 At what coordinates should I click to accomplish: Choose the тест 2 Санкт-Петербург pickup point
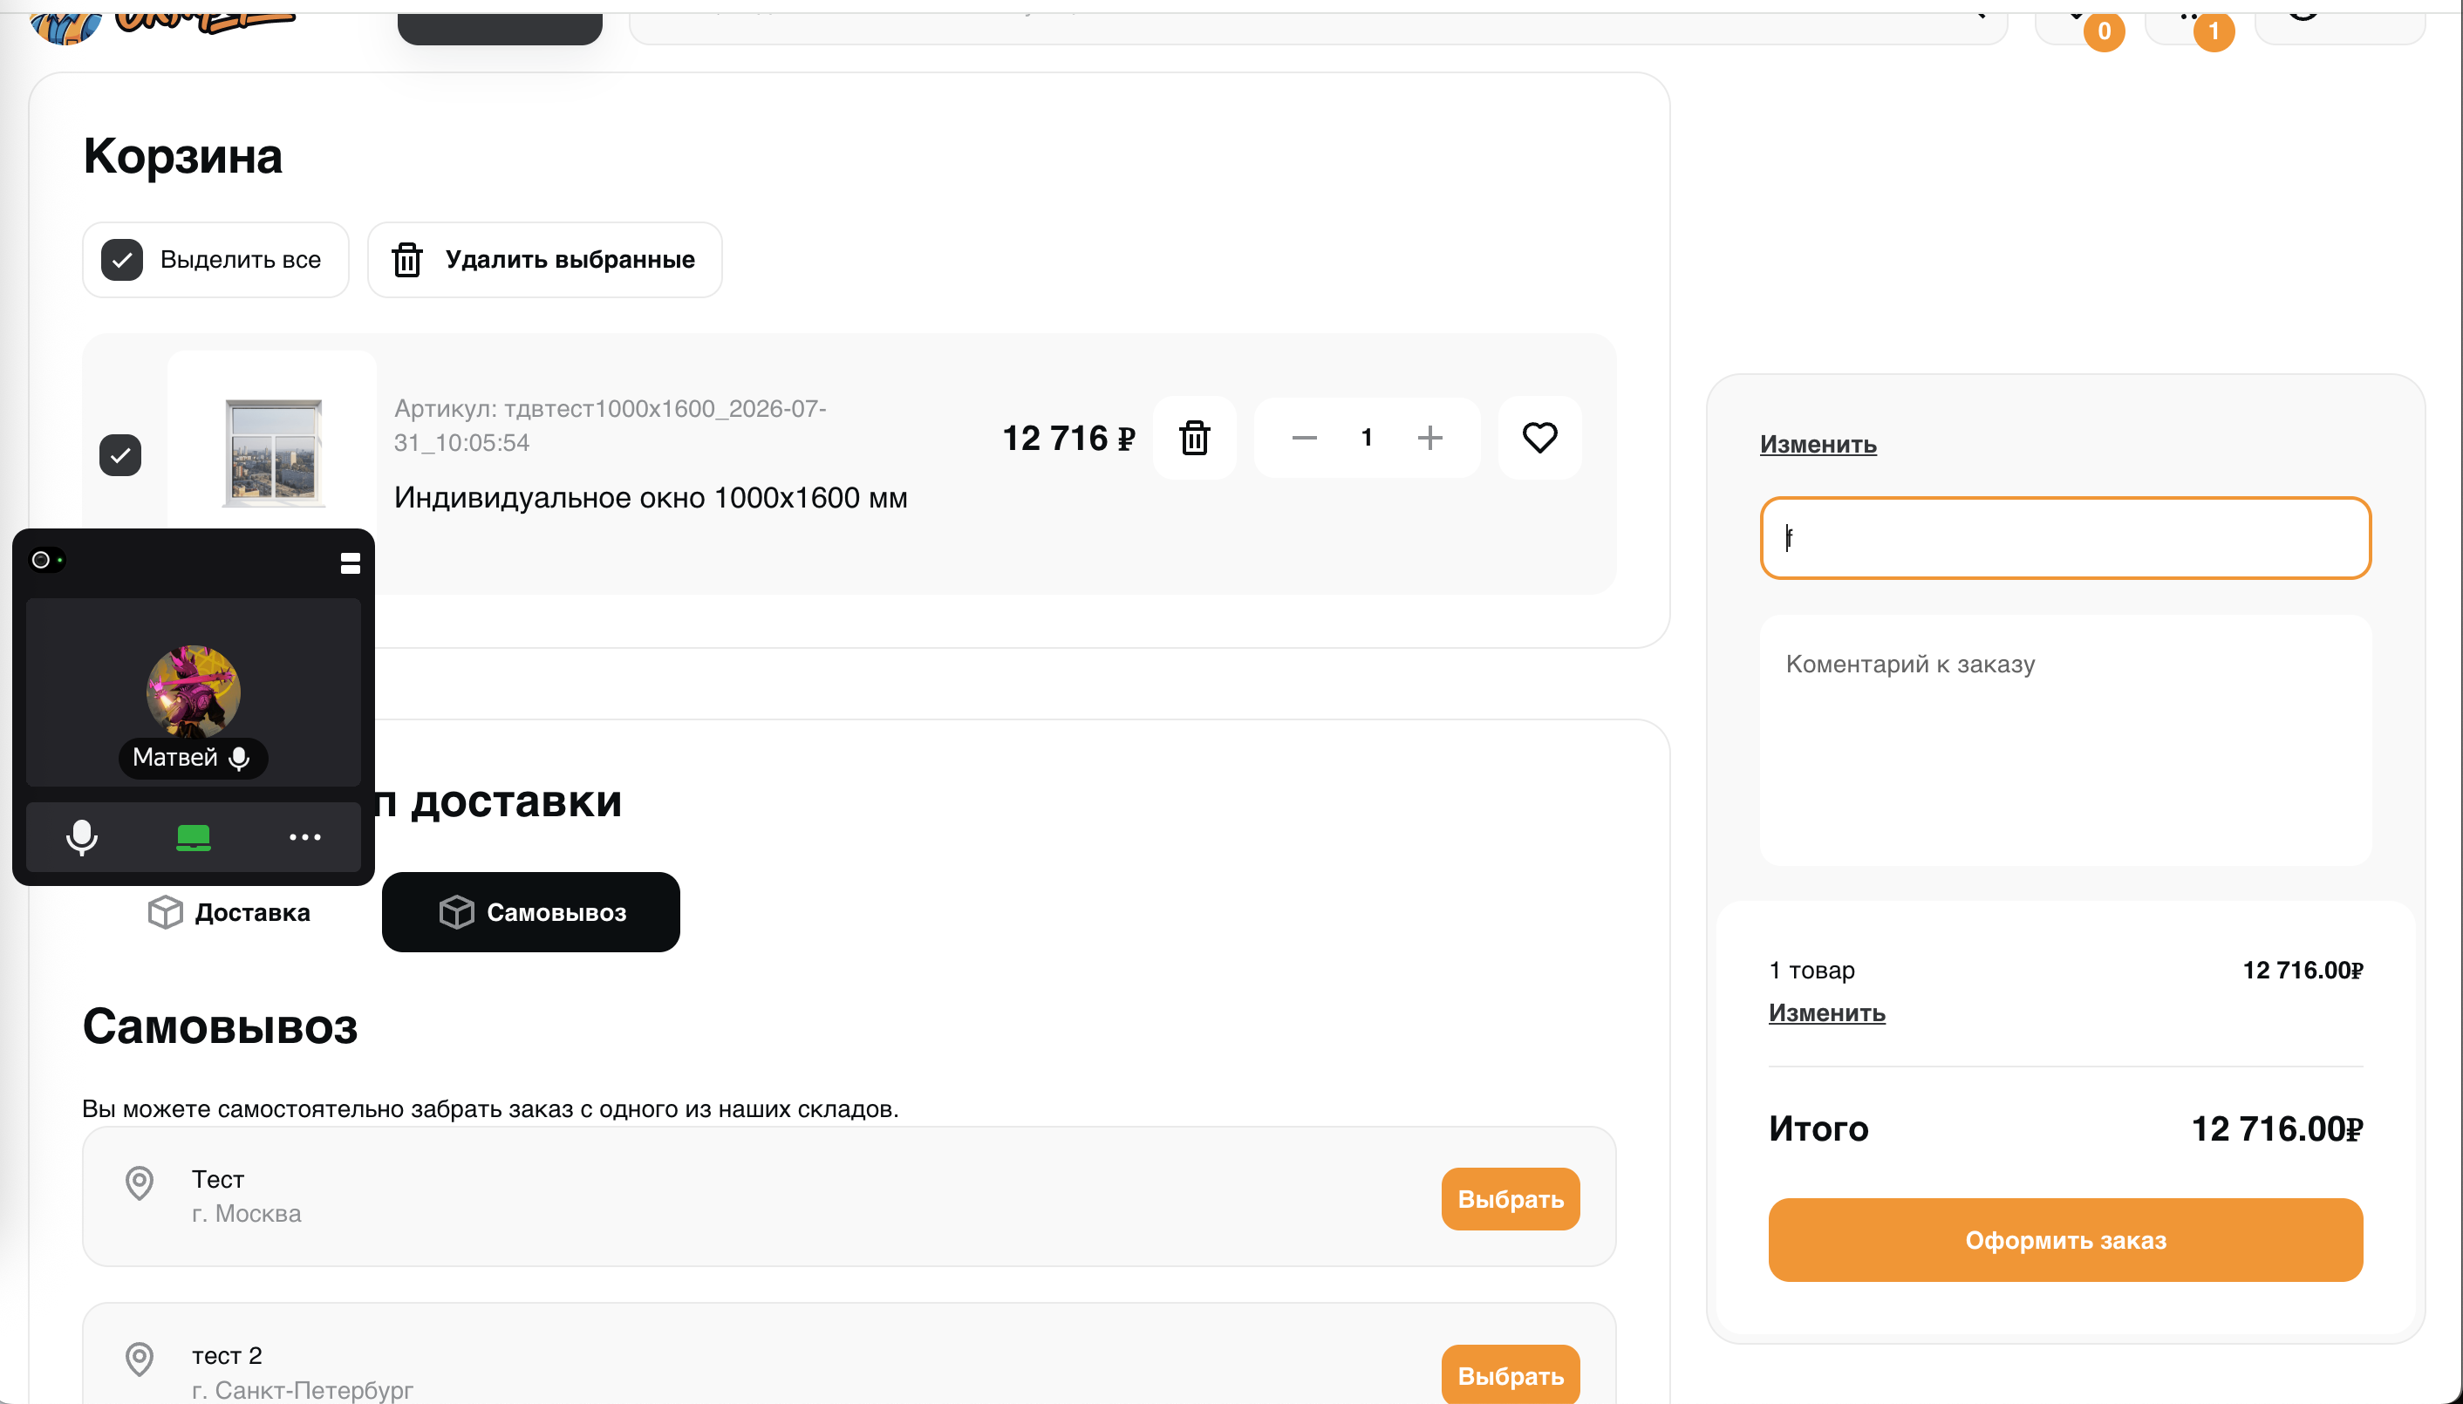point(1511,1374)
